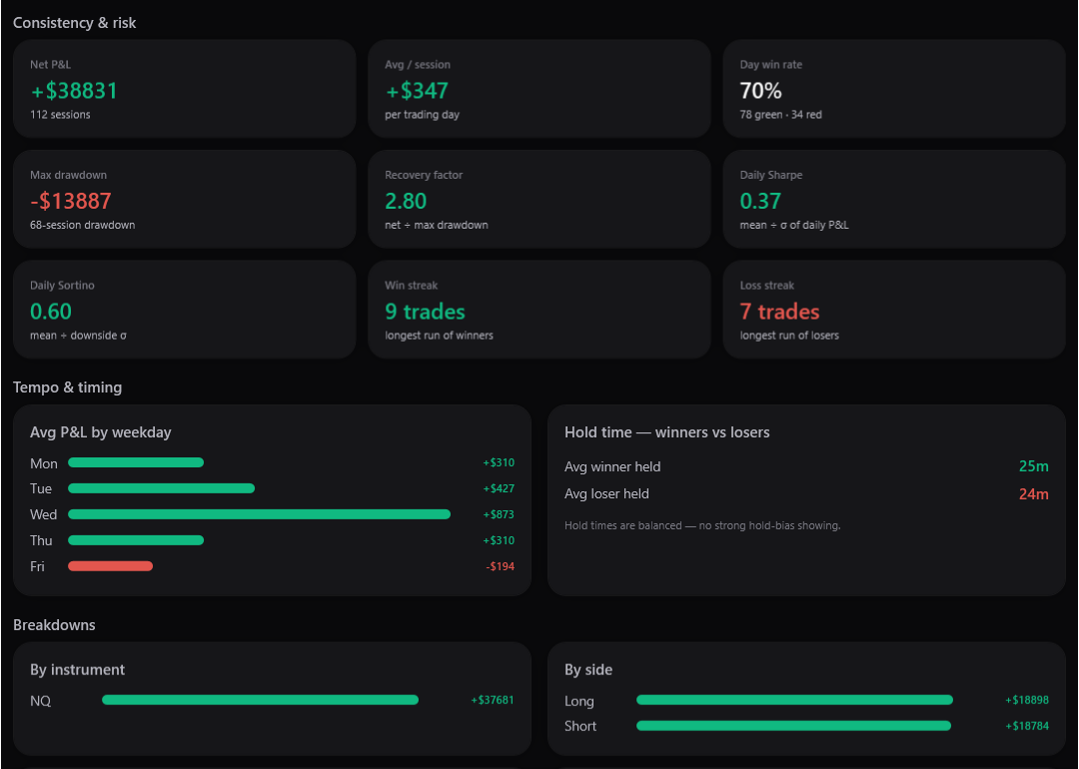1079x769 pixels.
Task: Click the 'Breakdowns' section heading
Action: [x=54, y=625]
